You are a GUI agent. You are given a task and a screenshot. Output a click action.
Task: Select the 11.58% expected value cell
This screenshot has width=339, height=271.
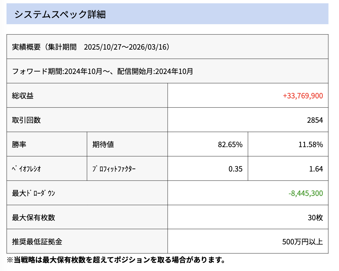310,145
